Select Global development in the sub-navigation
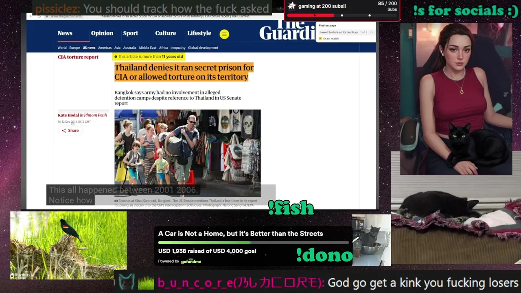The width and height of the screenshot is (521, 293). coord(203,48)
